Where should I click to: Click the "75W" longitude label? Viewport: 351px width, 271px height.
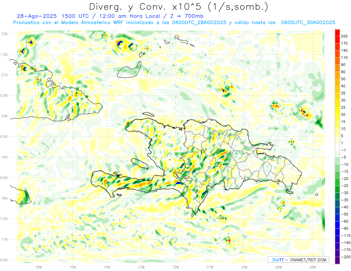point(73,267)
